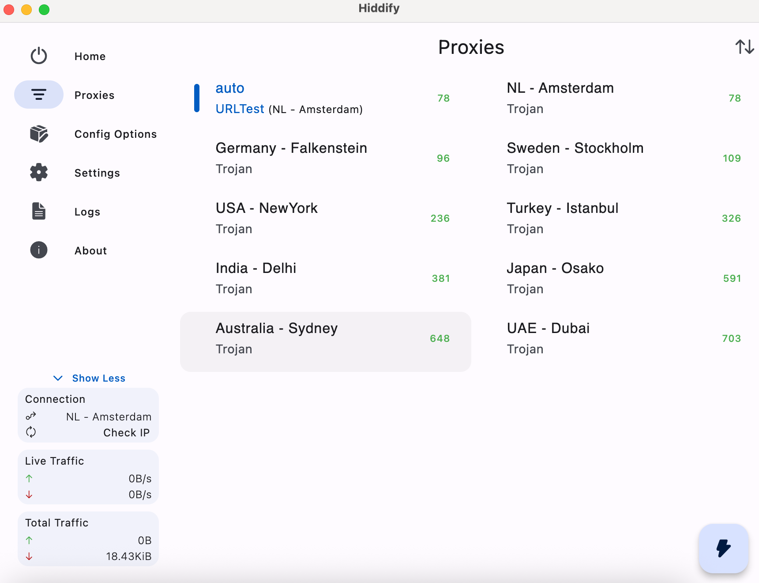The image size is (759, 583).
Task: Click the 18.43KiB total download value
Action: (x=129, y=556)
